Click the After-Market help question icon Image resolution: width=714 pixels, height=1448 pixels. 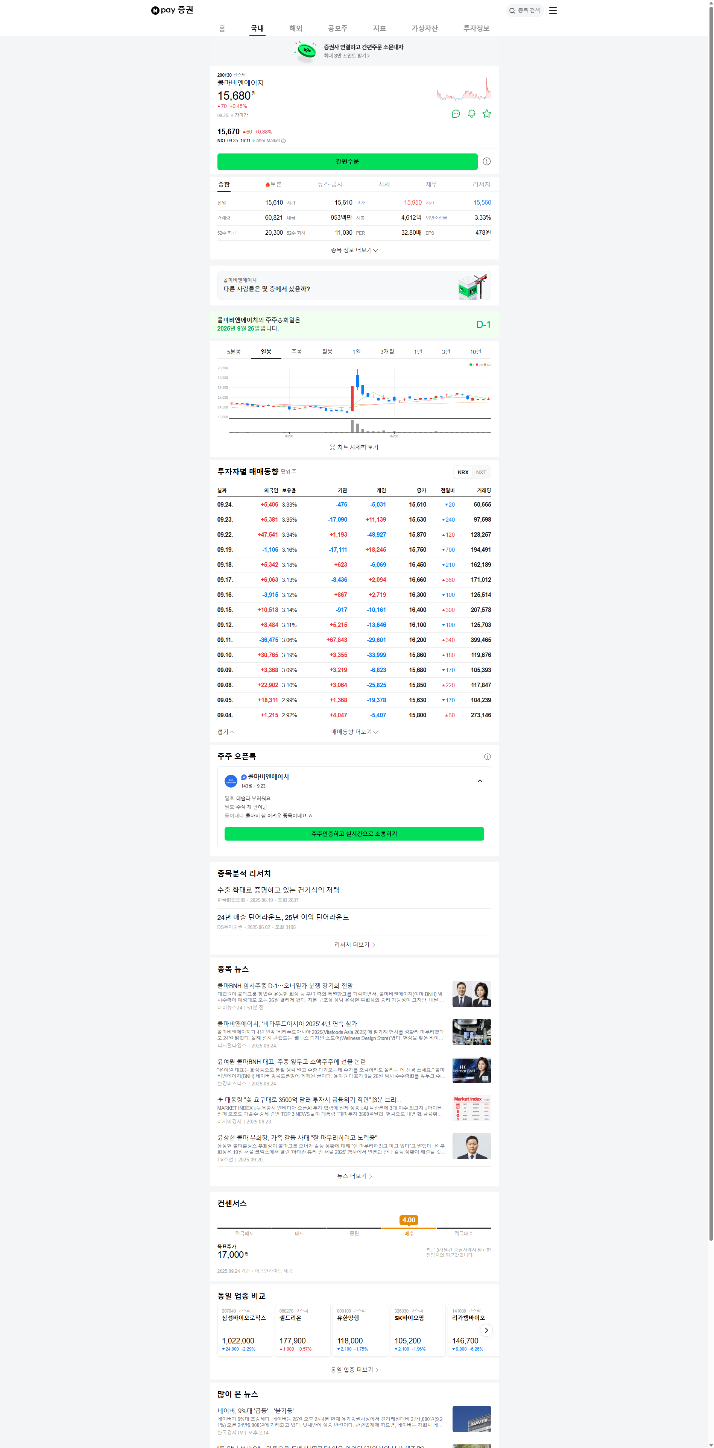(x=283, y=141)
